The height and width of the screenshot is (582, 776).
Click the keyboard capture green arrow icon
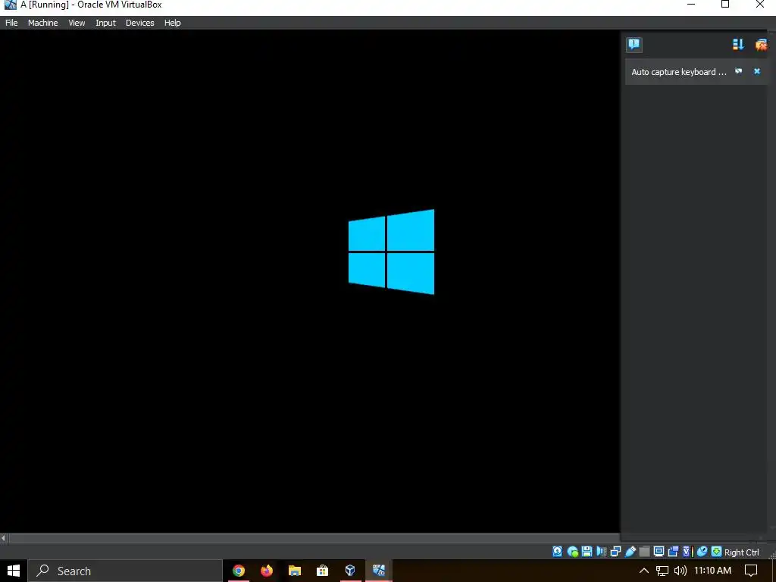tap(716, 552)
